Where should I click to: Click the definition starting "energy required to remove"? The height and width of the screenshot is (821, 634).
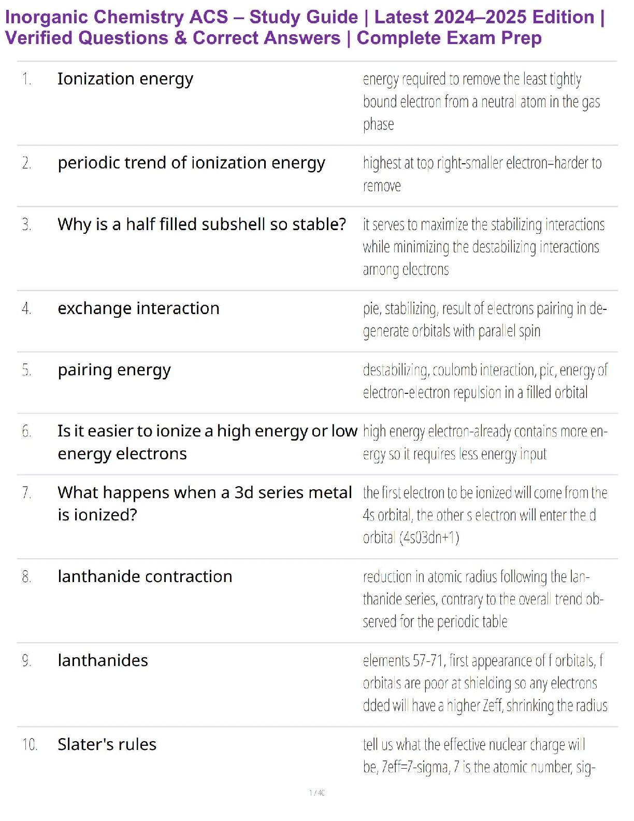click(481, 102)
